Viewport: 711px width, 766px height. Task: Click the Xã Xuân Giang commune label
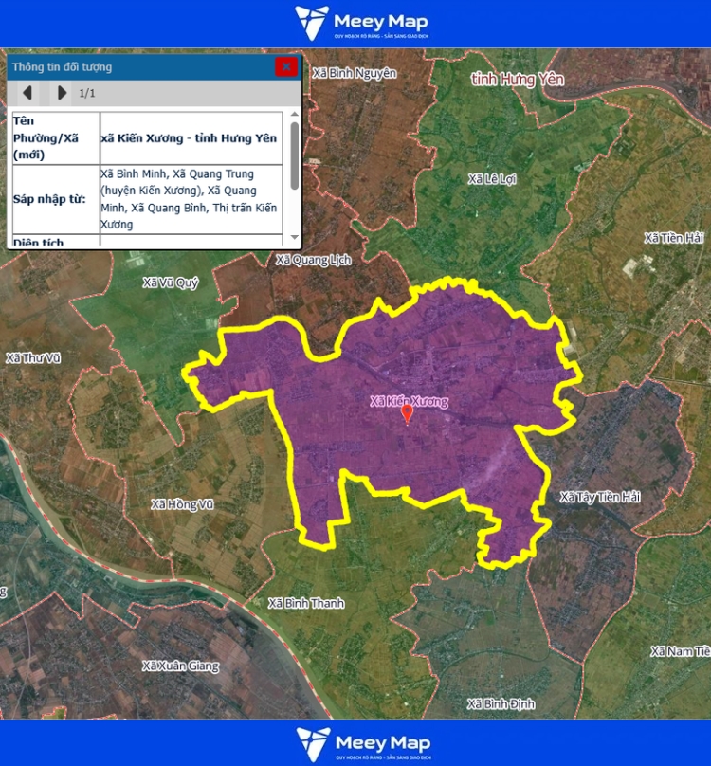[x=180, y=666]
